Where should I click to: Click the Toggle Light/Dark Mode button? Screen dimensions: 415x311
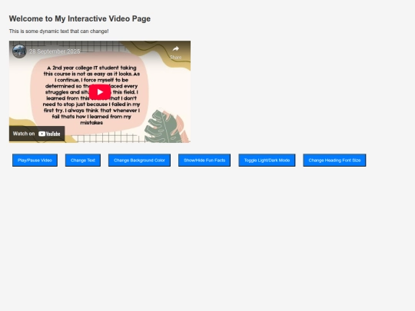267,160
